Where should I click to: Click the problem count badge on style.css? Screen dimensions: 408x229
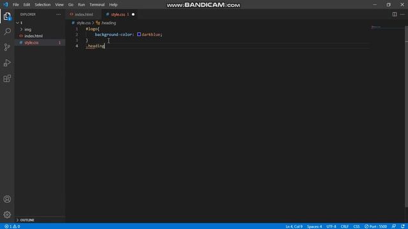coord(59,43)
